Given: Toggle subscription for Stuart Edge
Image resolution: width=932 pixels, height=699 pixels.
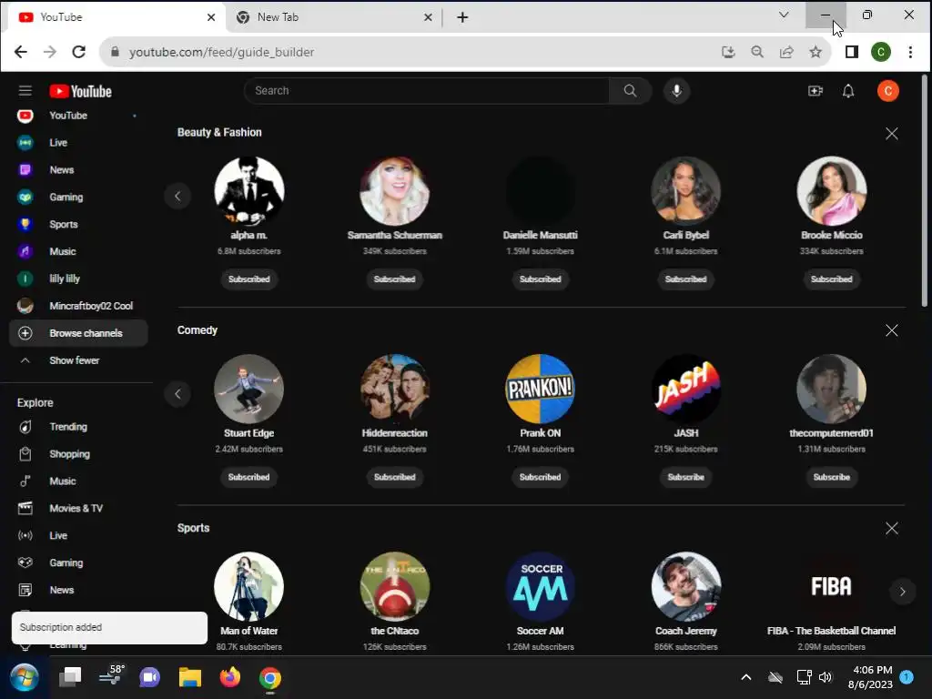Looking at the screenshot, I should (248, 477).
